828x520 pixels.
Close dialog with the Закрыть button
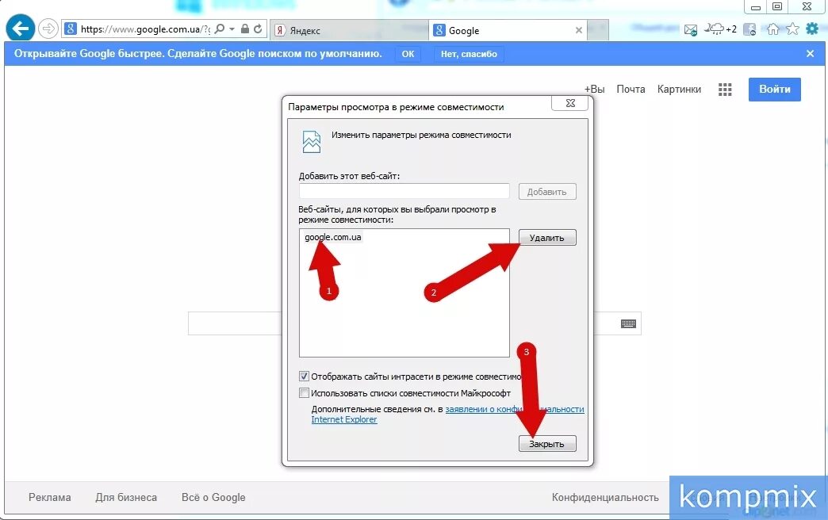point(548,443)
